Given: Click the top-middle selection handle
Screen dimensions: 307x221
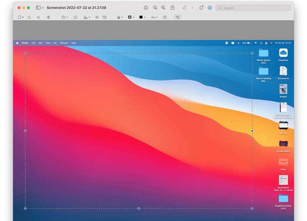Looking at the screenshot, I should (139, 53).
